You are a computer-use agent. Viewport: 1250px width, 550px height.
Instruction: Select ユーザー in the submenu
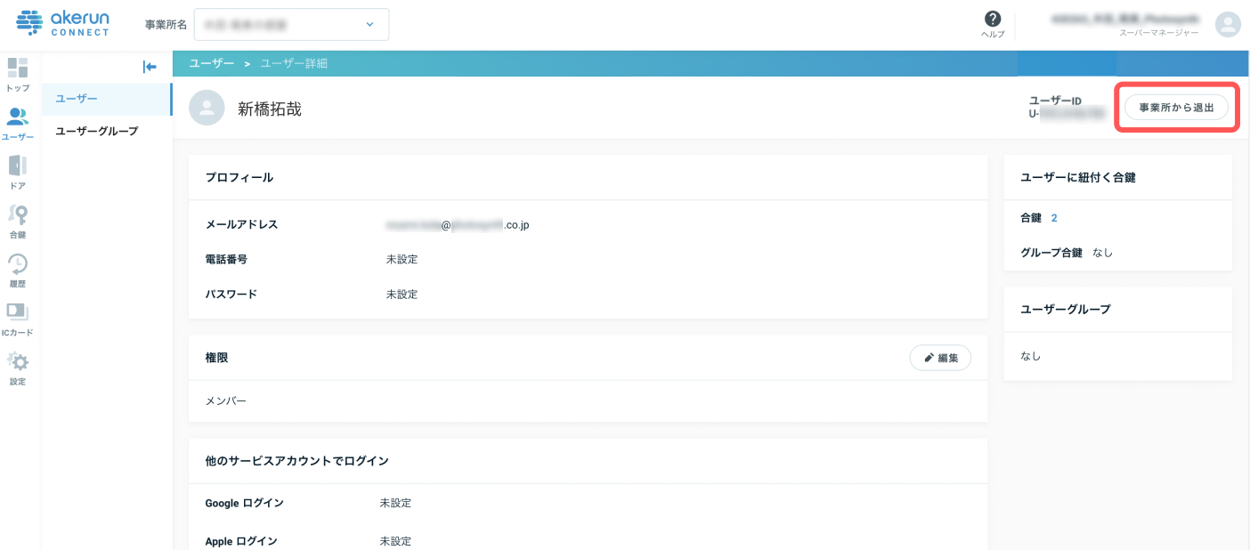tap(107, 98)
